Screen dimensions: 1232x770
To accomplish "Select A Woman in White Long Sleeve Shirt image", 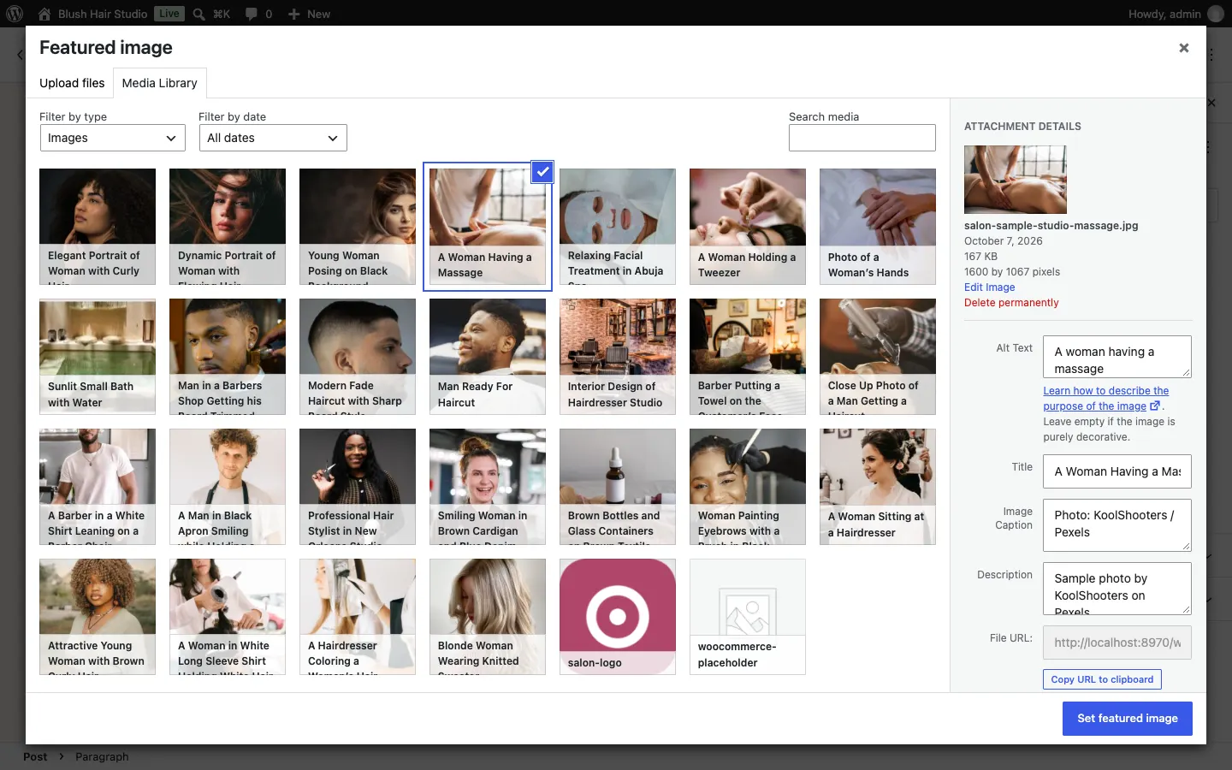I will tap(228, 617).
